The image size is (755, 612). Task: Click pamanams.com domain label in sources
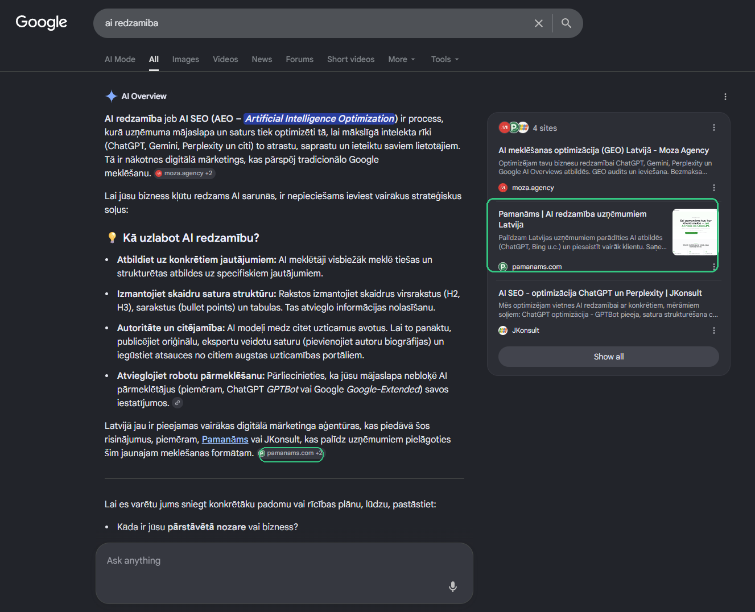point(537,267)
